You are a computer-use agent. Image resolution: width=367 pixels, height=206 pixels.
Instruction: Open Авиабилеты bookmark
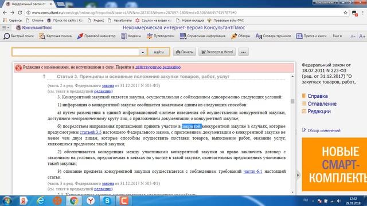click(x=120, y=21)
